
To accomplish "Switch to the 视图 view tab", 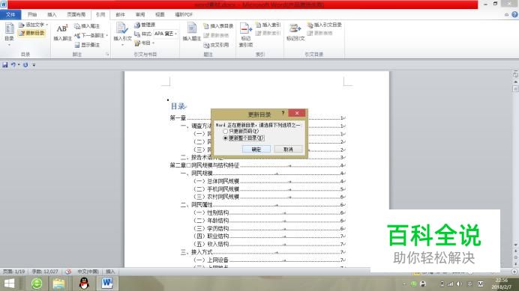I will click(x=160, y=14).
